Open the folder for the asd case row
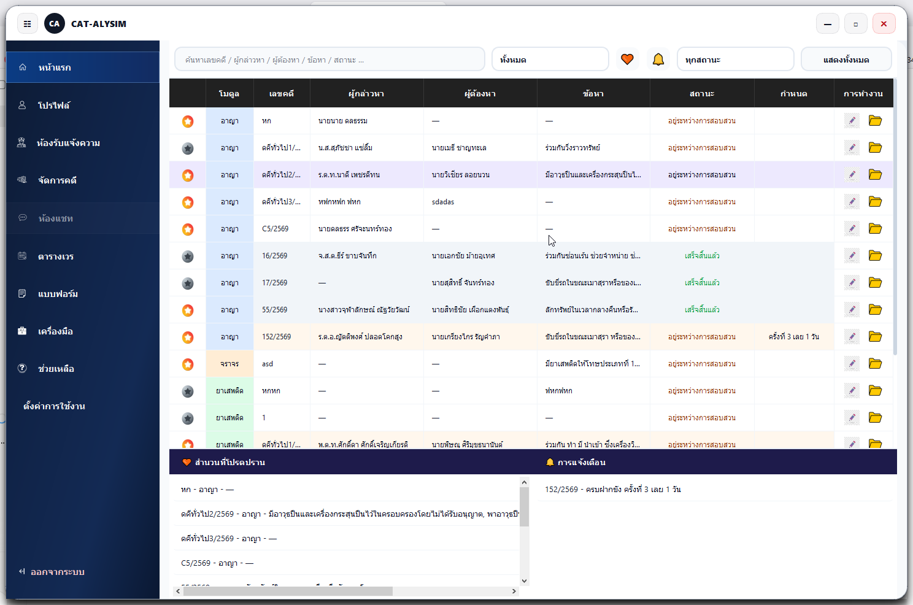The width and height of the screenshot is (913, 605). [x=875, y=364]
